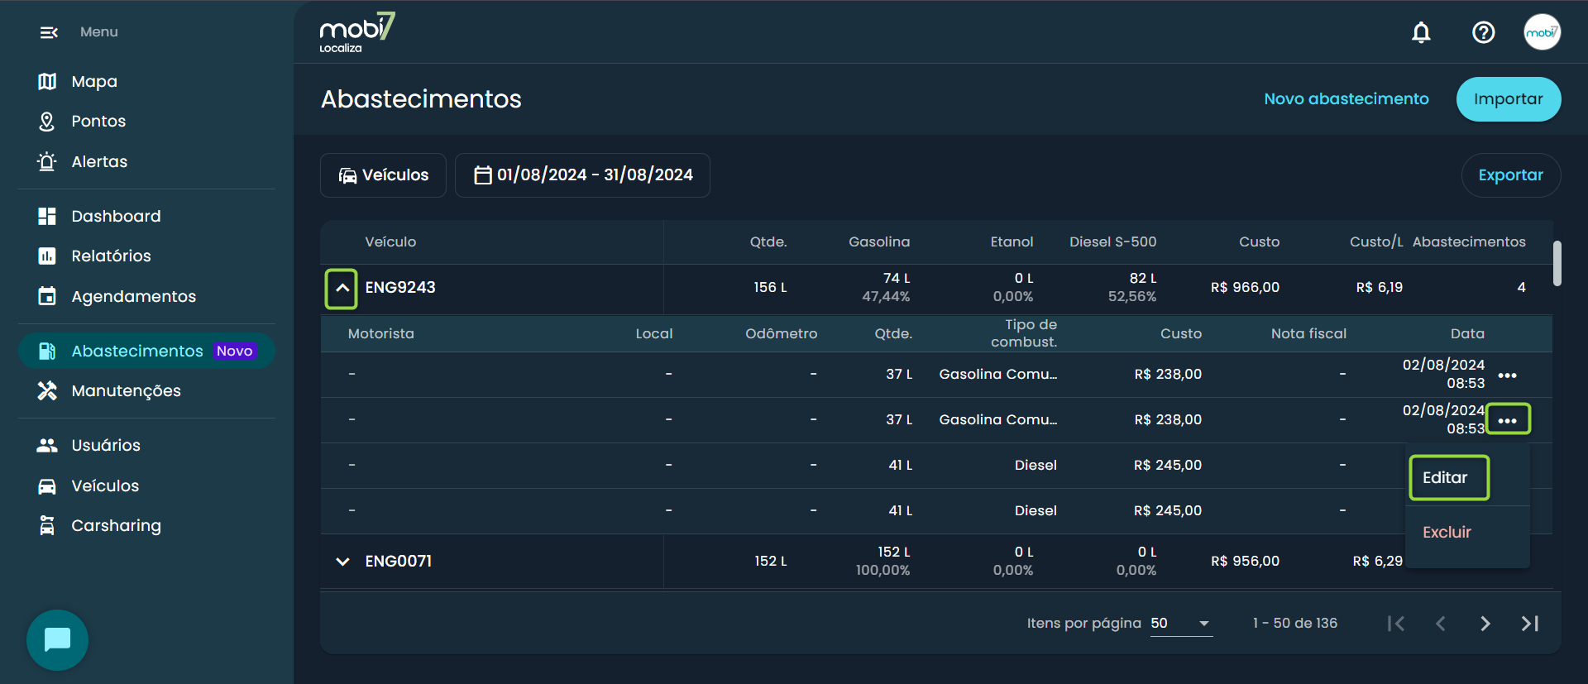Click the Abastecimentos fuel pump icon
The width and height of the screenshot is (1588, 684).
(47, 351)
